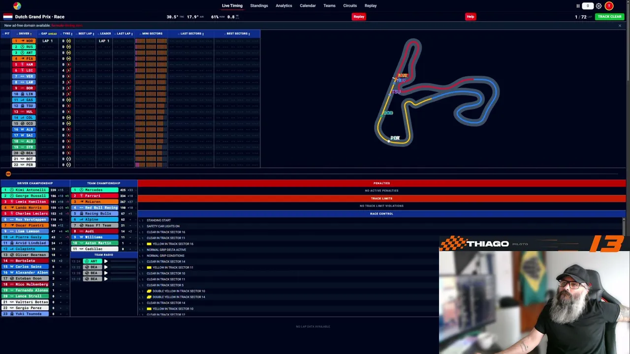This screenshot has height=354, width=630.
Task: Open the Teams tab
Action: (329, 6)
